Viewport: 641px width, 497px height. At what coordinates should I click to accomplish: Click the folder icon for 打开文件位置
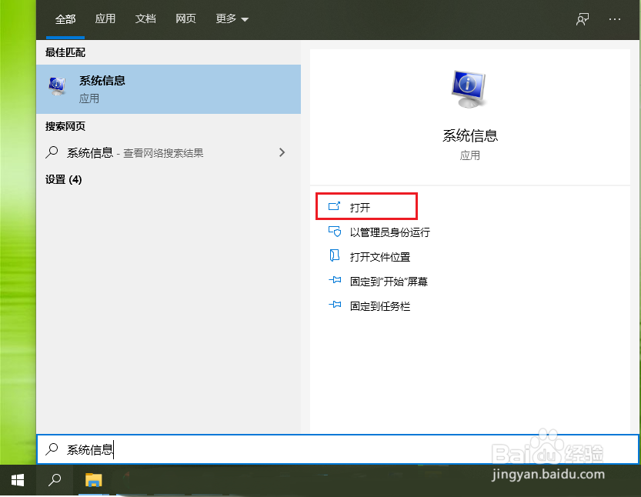click(335, 256)
